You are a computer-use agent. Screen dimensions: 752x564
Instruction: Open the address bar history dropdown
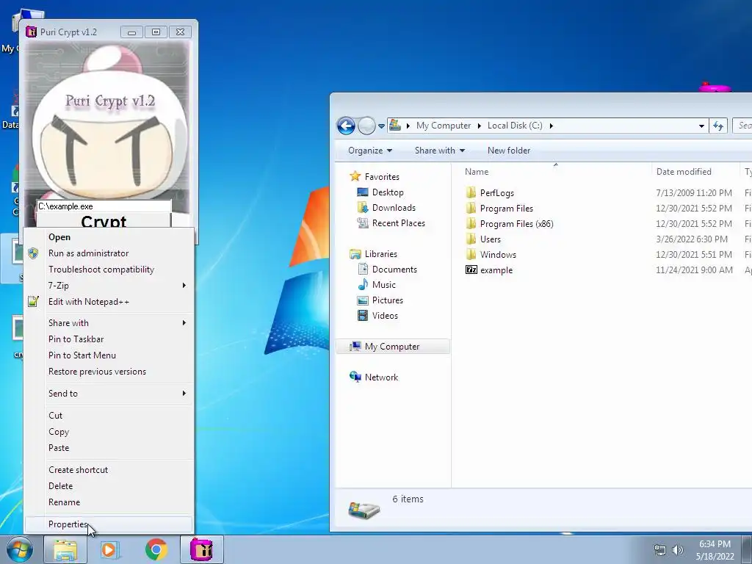coord(701,126)
